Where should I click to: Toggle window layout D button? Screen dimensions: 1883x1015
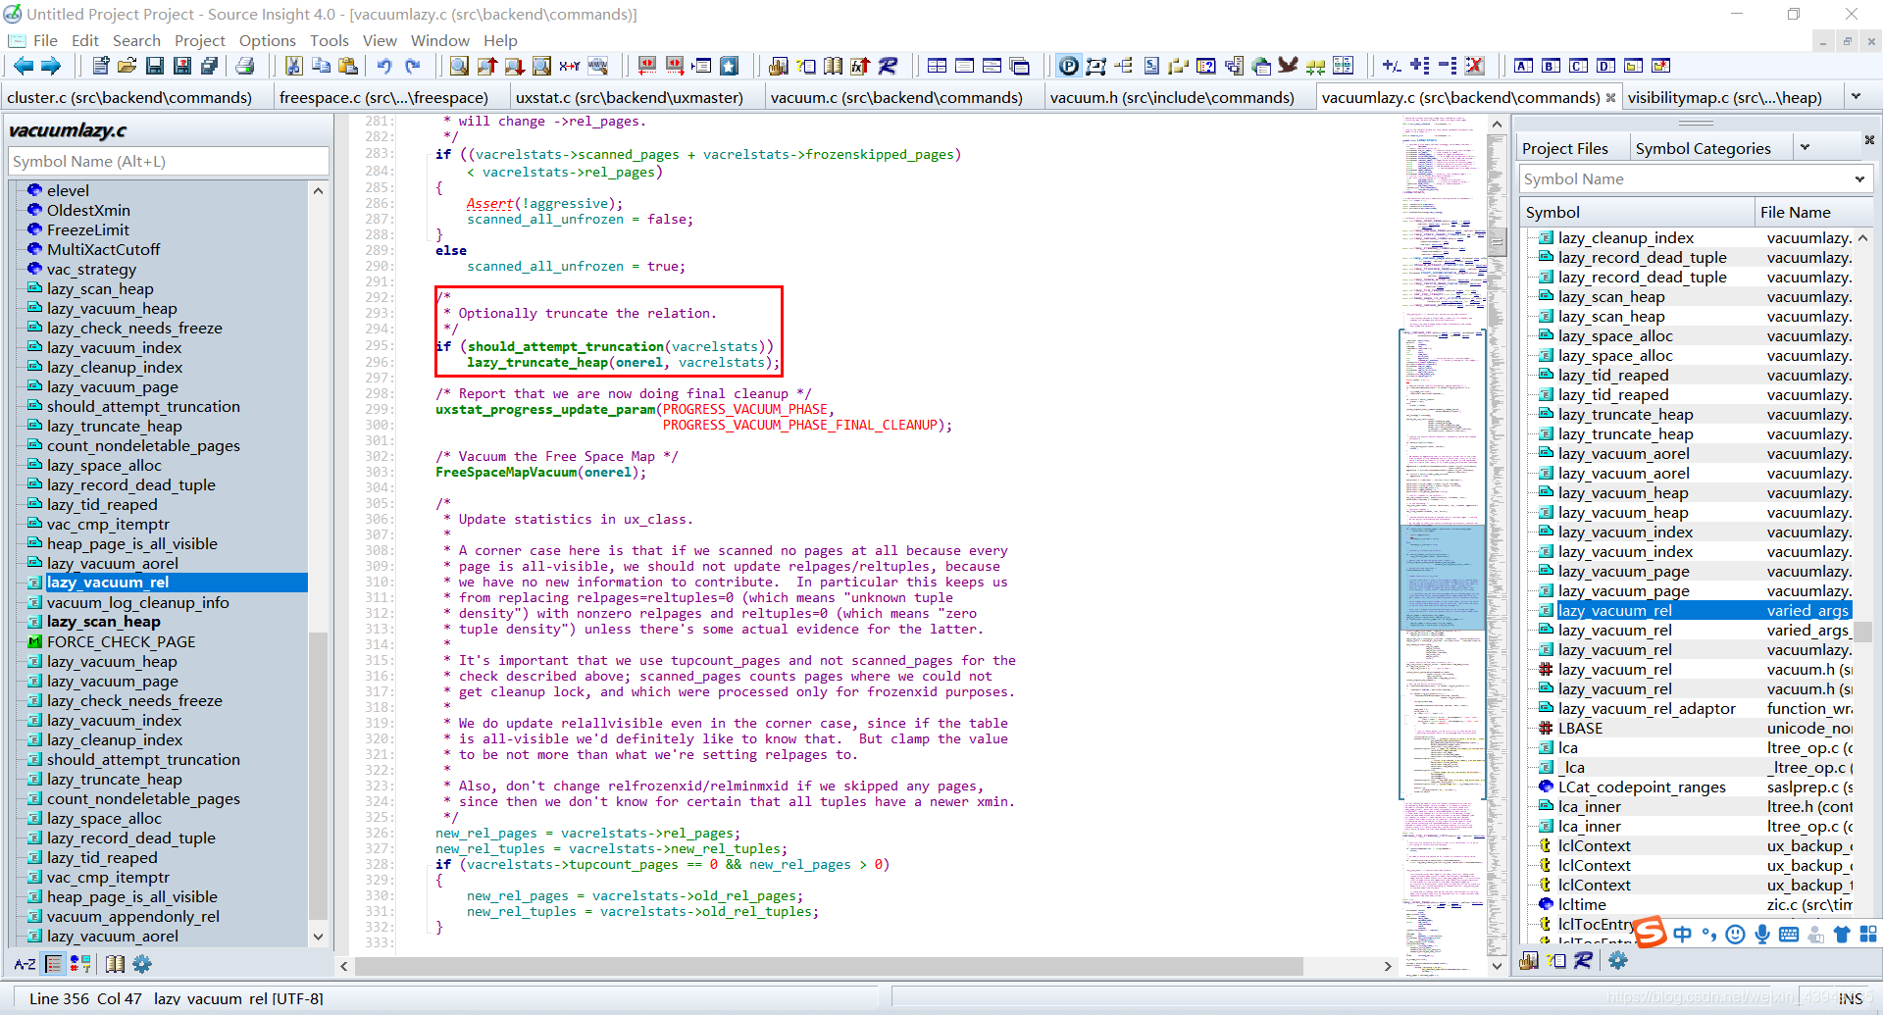(1605, 66)
